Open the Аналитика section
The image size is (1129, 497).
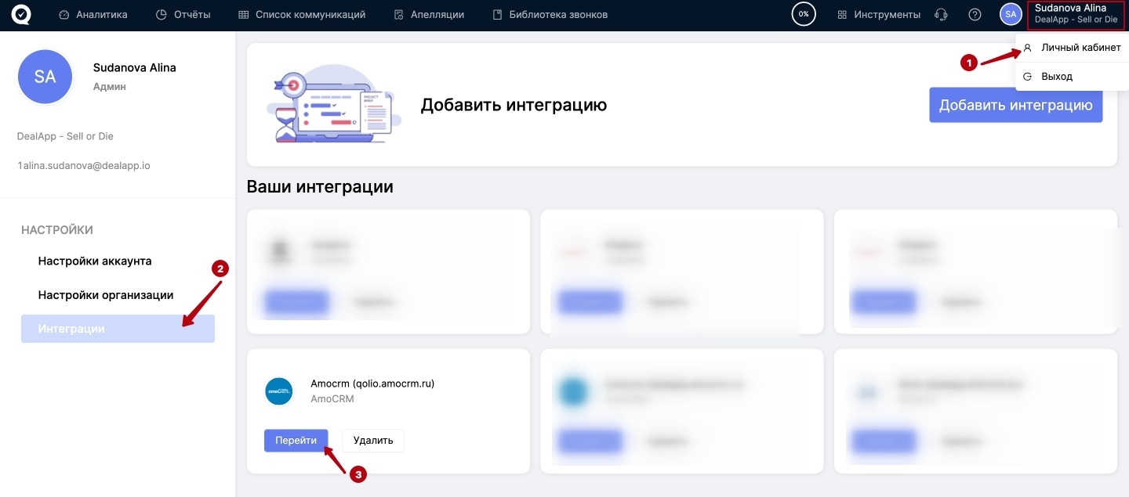coord(93,15)
